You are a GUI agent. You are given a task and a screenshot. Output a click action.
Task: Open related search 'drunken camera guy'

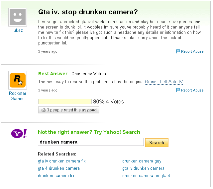[x=142, y=161]
